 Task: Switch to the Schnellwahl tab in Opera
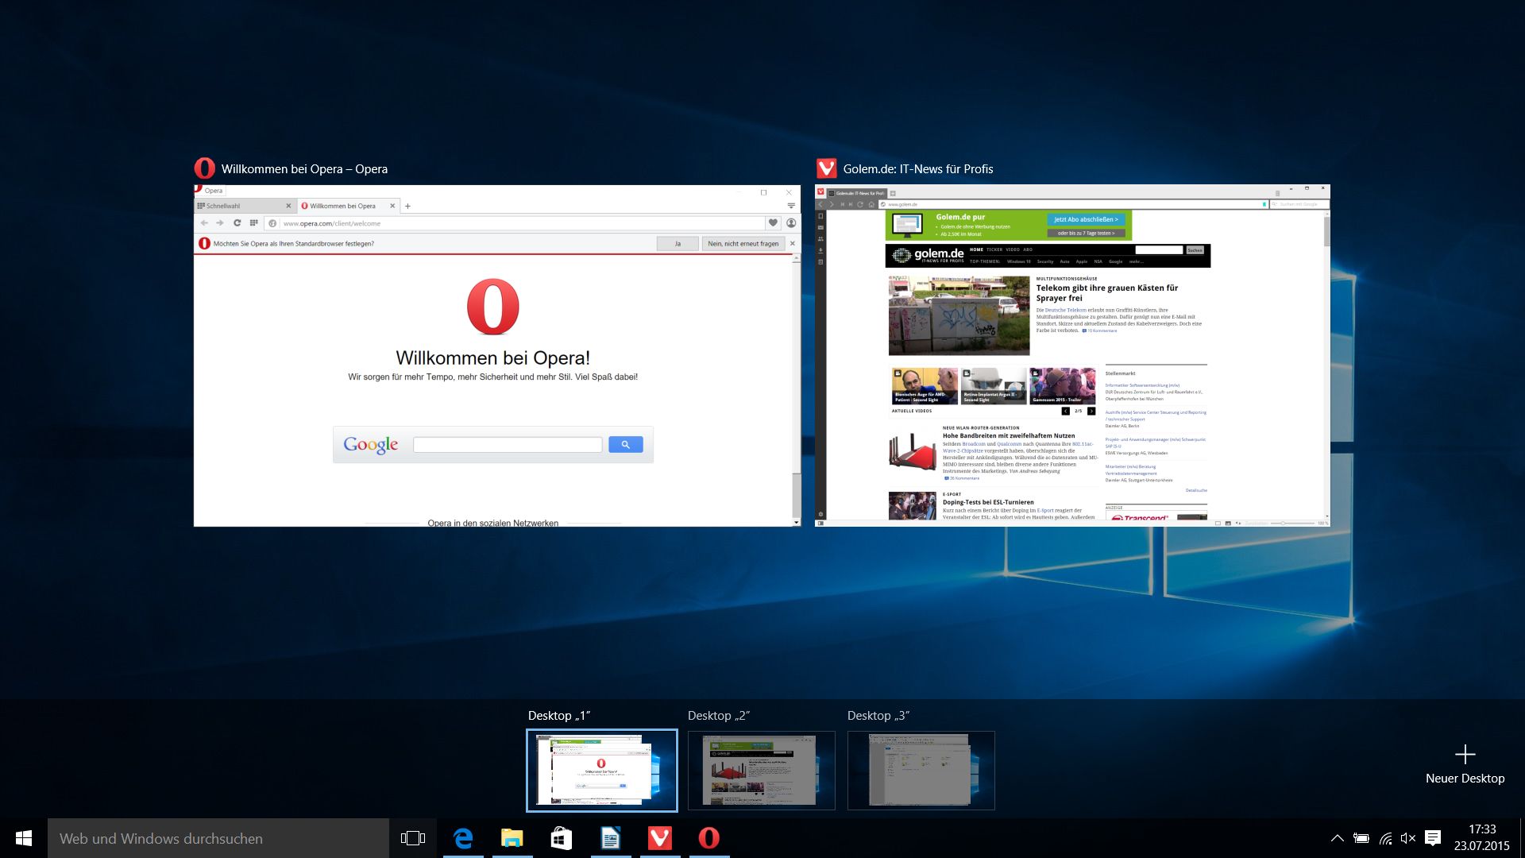[245, 206]
